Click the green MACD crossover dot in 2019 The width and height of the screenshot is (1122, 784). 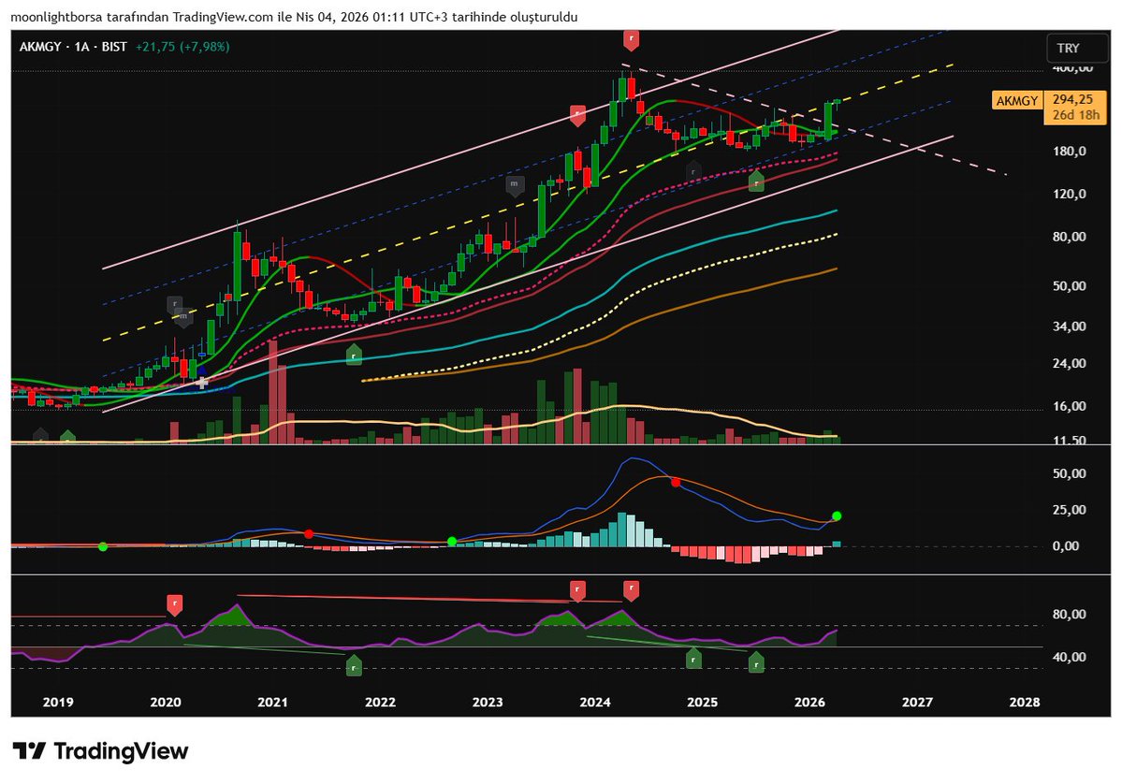[x=103, y=546]
